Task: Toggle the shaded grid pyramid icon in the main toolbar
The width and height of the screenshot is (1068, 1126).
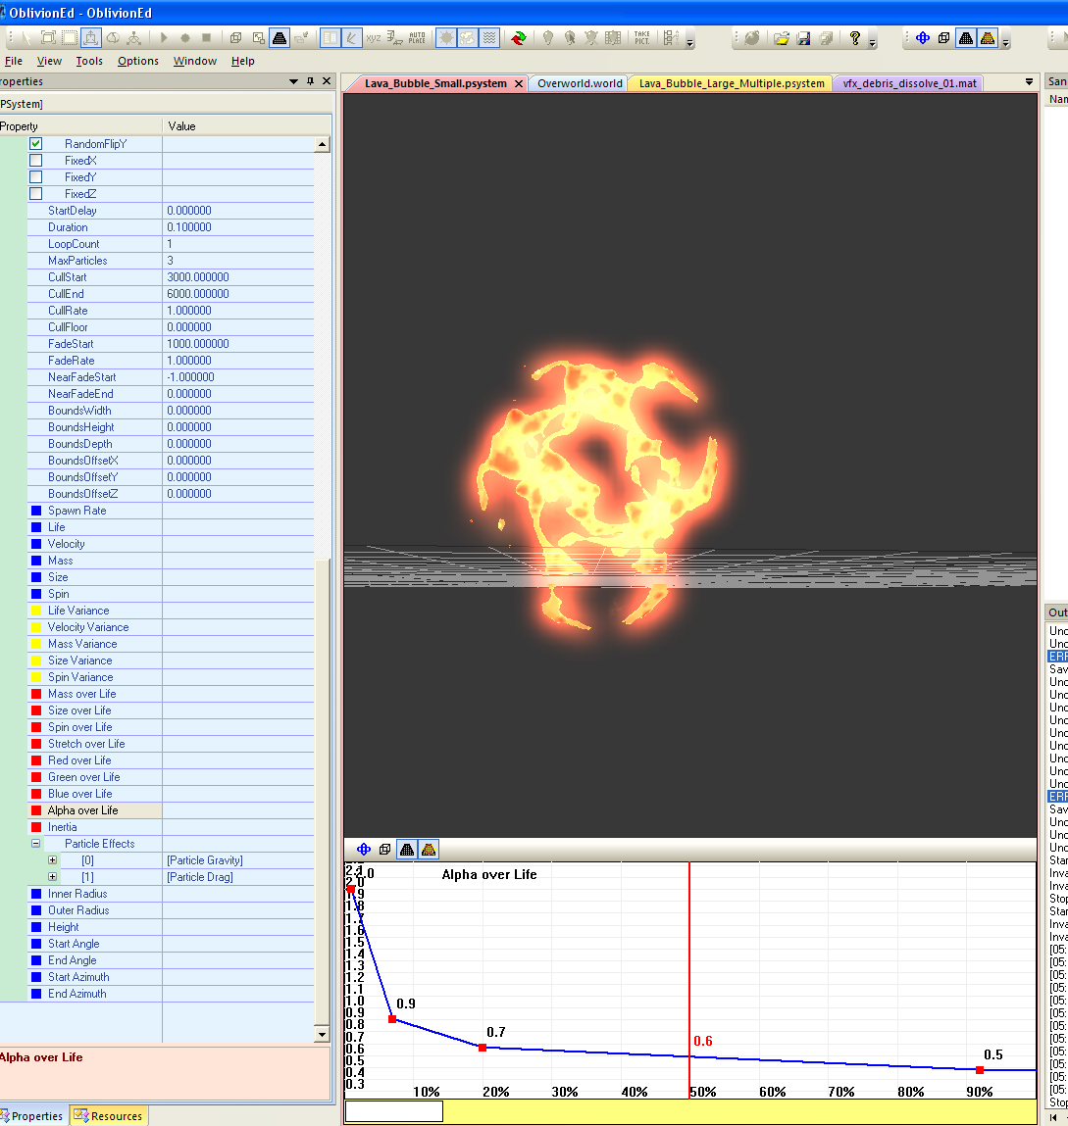Action: point(280,38)
